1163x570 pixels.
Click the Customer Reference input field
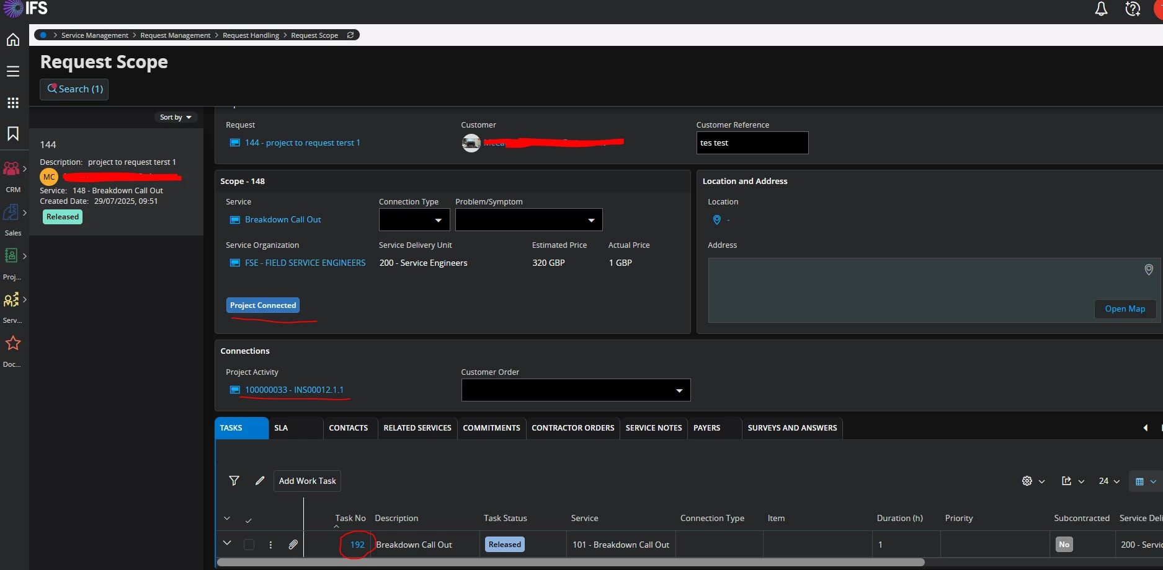(x=752, y=142)
